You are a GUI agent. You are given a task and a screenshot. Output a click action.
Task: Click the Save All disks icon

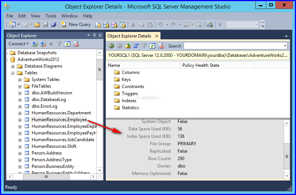[54, 25]
